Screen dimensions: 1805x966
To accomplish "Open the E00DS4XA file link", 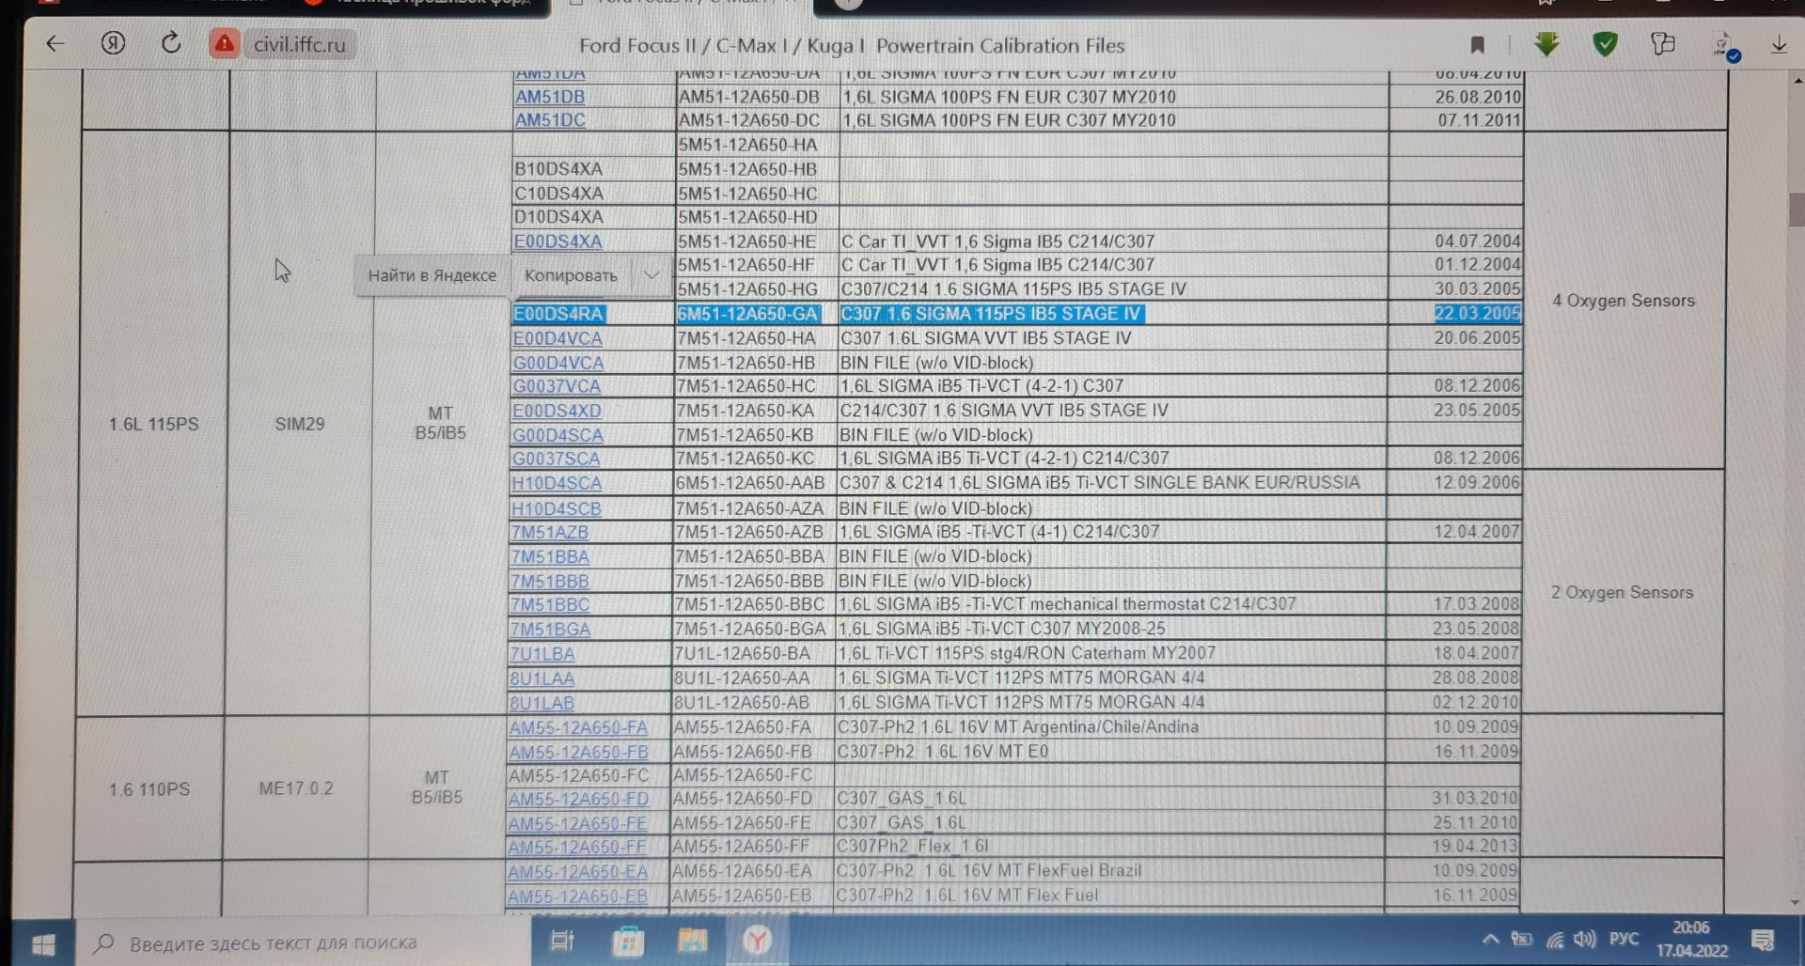I will coord(557,241).
